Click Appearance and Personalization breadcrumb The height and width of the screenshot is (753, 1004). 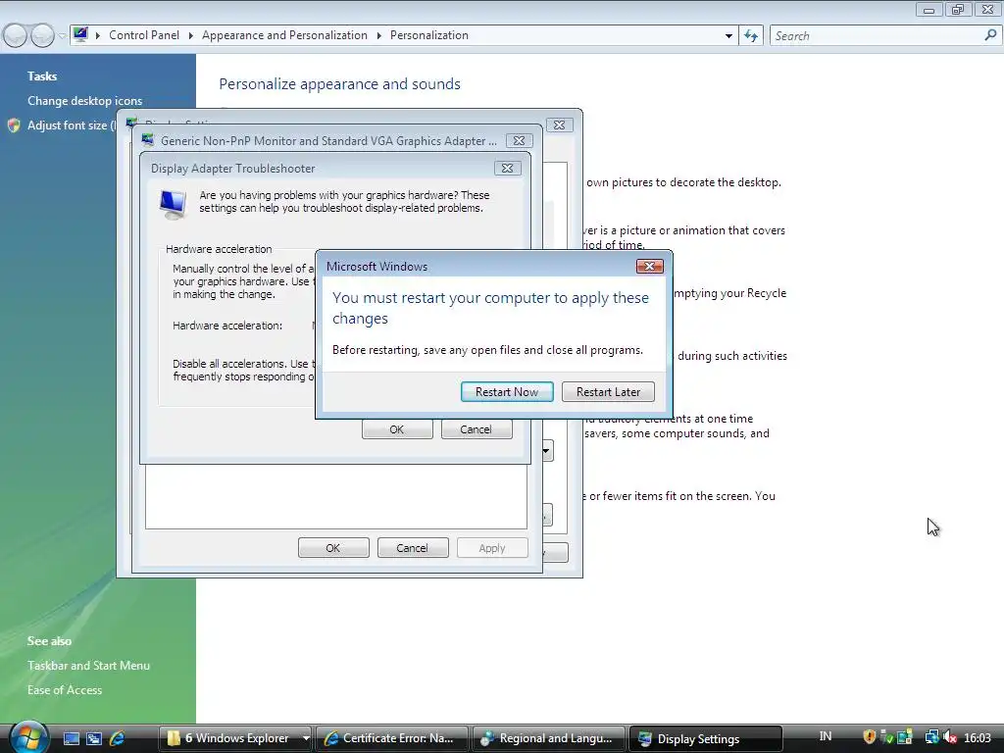[x=284, y=35]
